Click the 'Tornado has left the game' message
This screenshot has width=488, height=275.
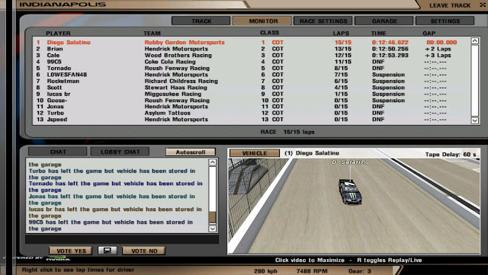click(x=116, y=187)
